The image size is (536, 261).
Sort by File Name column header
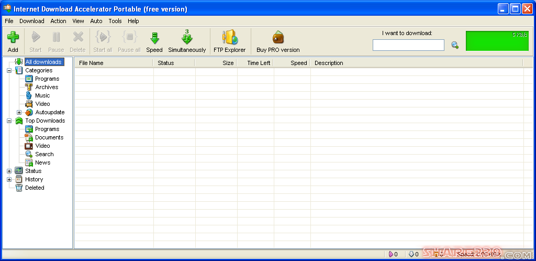pyautogui.click(x=114, y=63)
